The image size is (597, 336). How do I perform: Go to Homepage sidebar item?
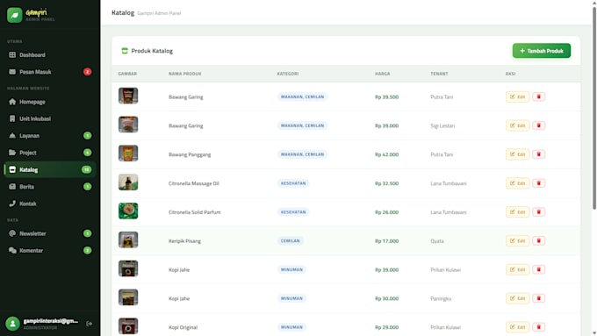(x=50, y=102)
